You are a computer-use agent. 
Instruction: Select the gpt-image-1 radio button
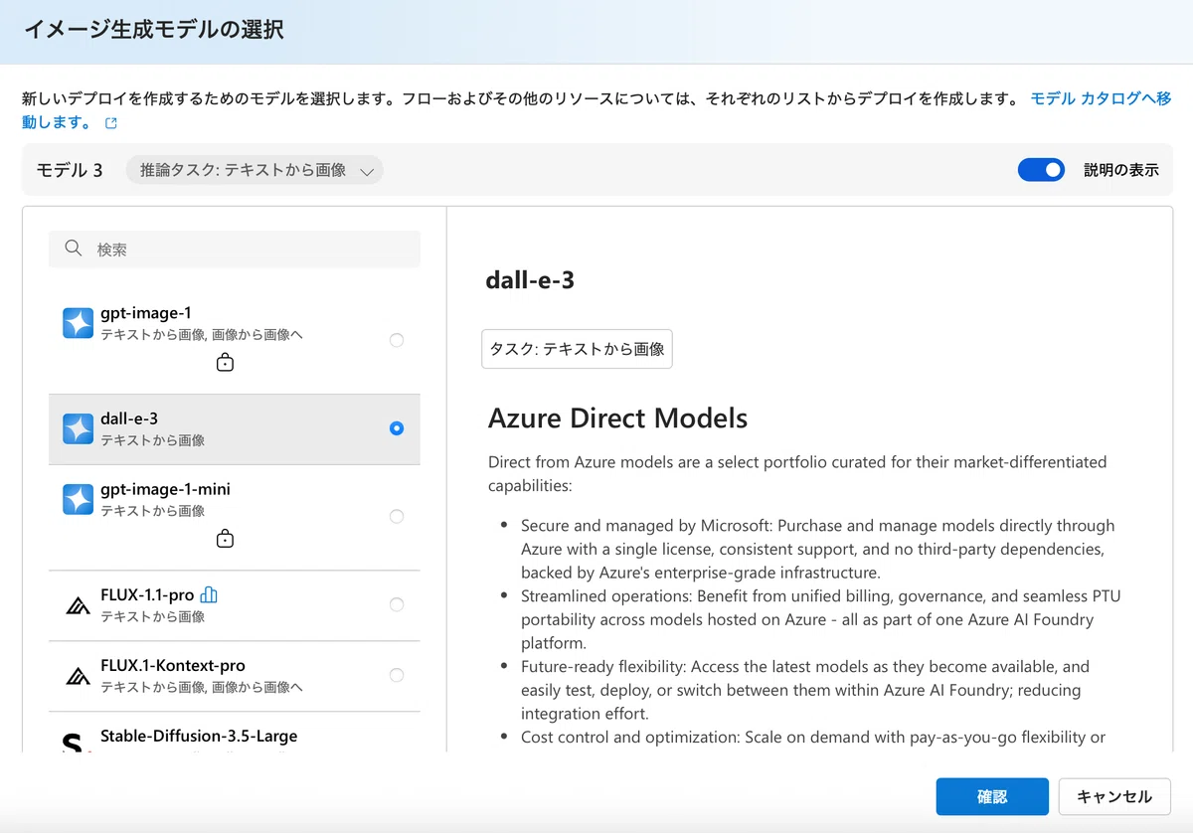pyautogui.click(x=397, y=340)
